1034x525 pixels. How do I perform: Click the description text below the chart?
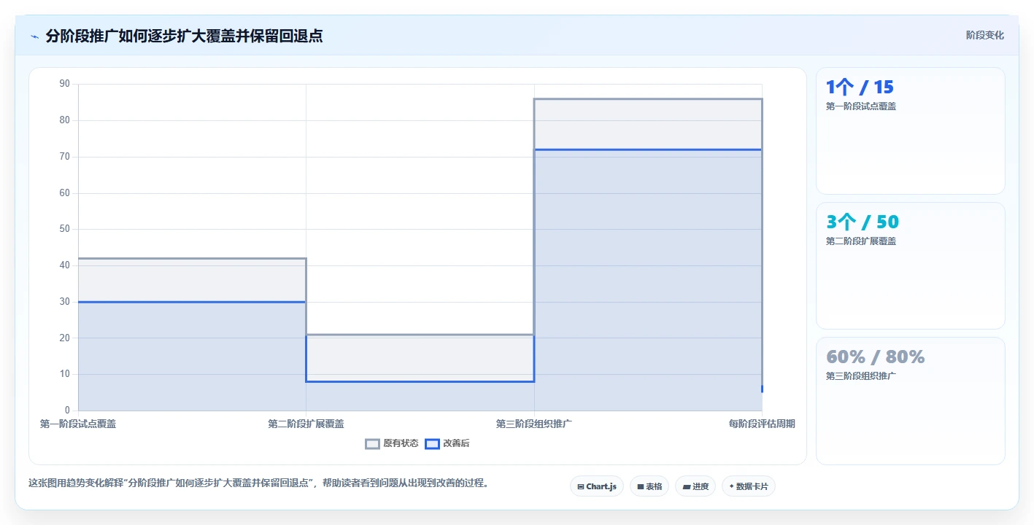(258, 483)
